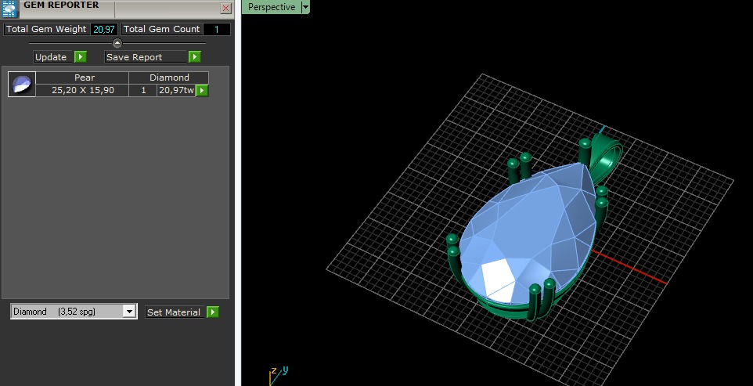
Task: Click the axis orientation icon in viewport corner
Action: coord(278,376)
